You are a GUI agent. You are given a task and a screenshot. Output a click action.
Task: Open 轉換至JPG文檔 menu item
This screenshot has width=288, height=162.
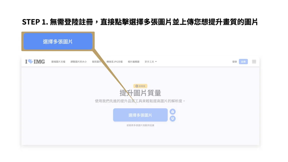[115, 62]
